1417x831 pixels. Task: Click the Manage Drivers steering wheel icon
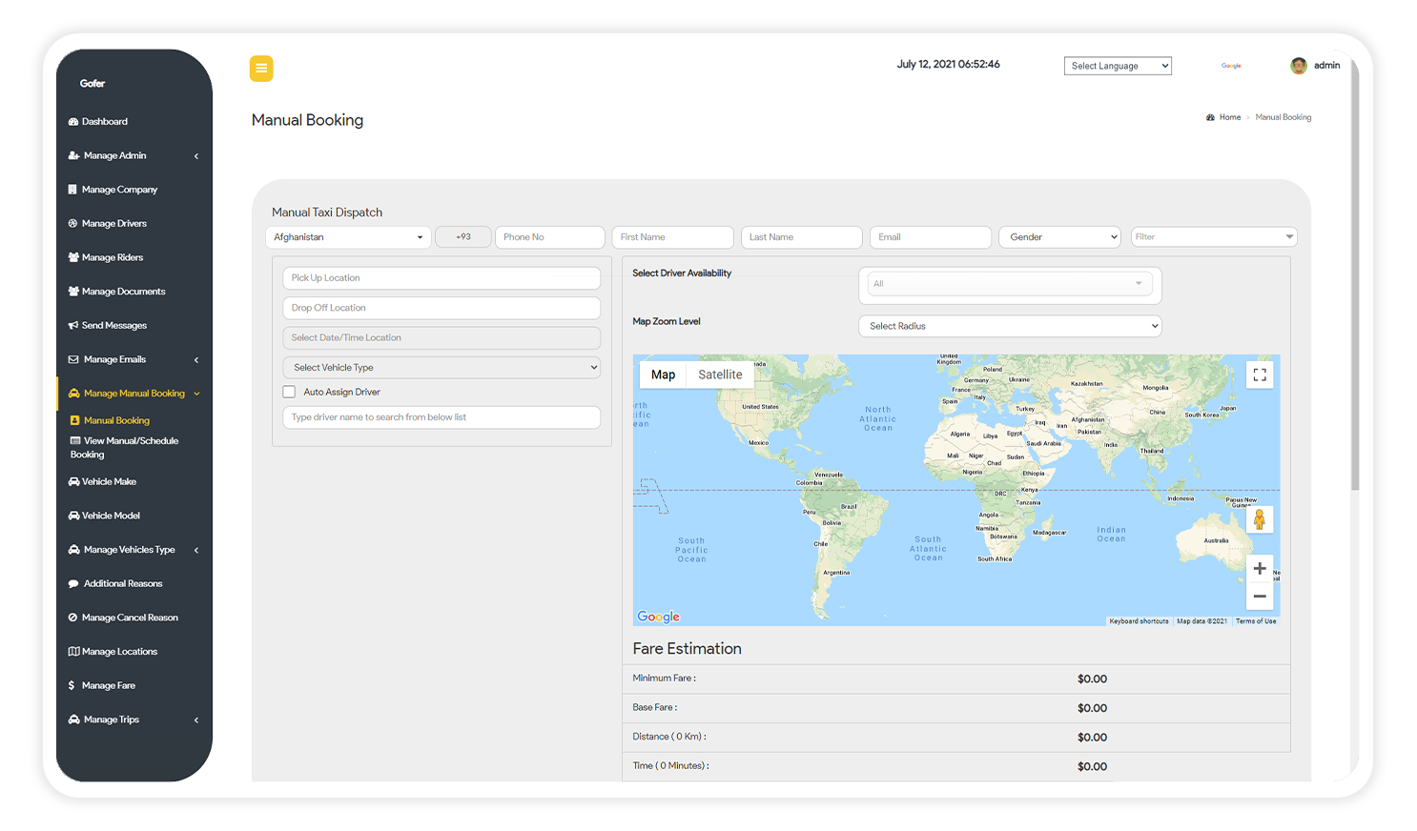click(73, 224)
